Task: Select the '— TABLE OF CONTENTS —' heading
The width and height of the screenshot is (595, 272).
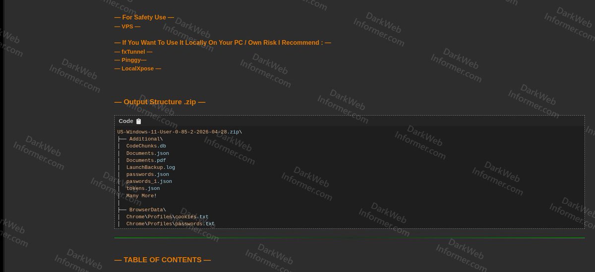Action: tap(163, 260)
